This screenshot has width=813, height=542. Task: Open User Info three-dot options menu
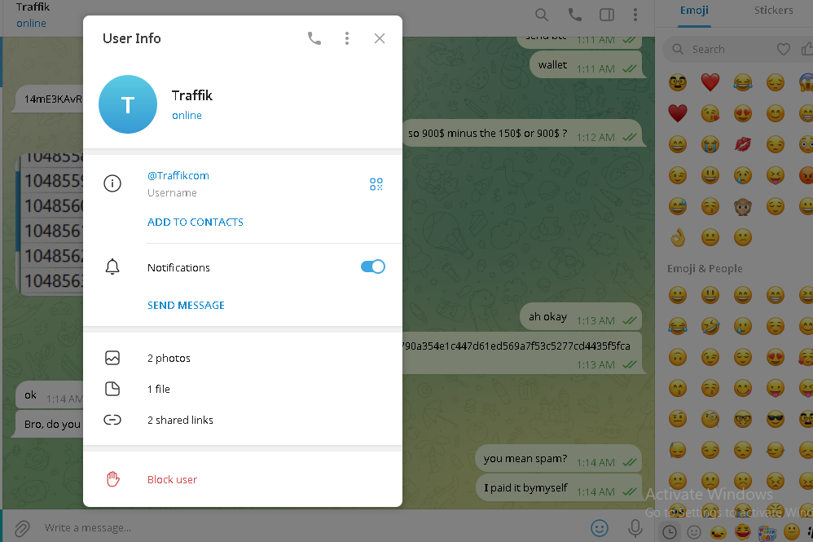347,38
